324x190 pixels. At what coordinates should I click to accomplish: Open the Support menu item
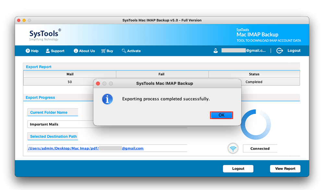pyautogui.click(x=55, y=51)
